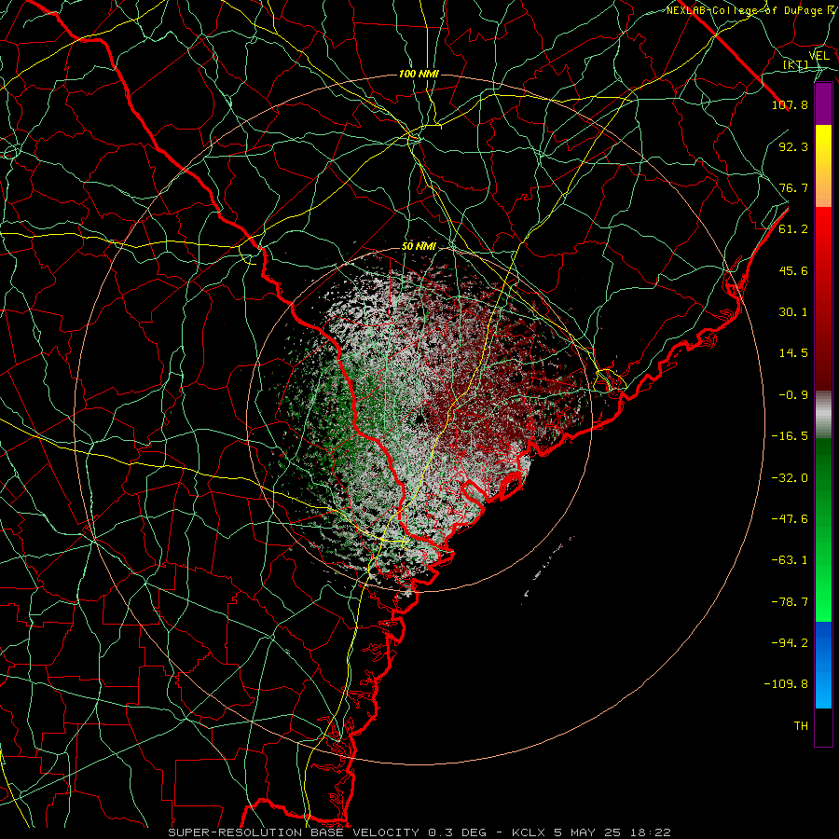839x839 pixels.
Task: Click the [KT] units label
Action: tap(795, 64)
